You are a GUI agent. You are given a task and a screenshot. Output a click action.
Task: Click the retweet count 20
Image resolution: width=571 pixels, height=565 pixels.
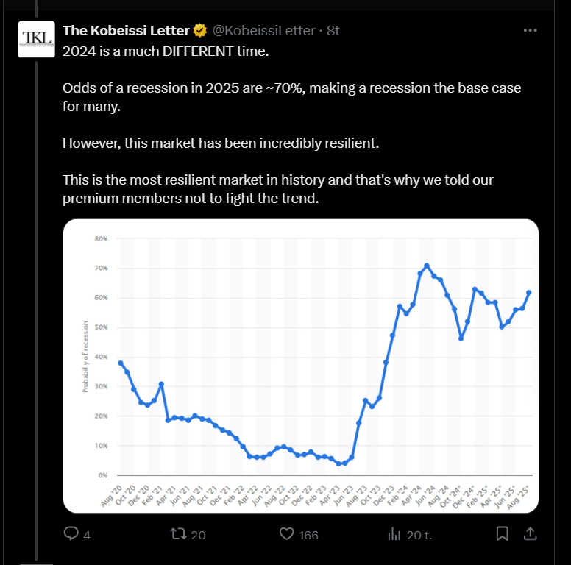click(x=198, y=535)
